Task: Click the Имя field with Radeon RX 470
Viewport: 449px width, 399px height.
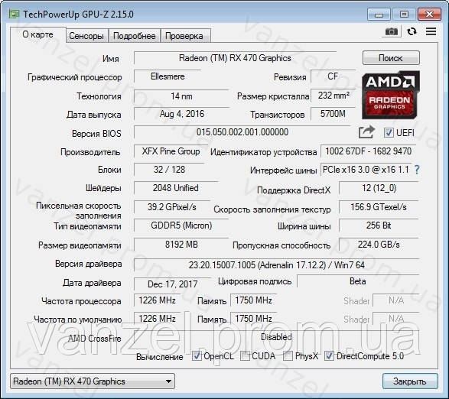Action: coord(235,58)
